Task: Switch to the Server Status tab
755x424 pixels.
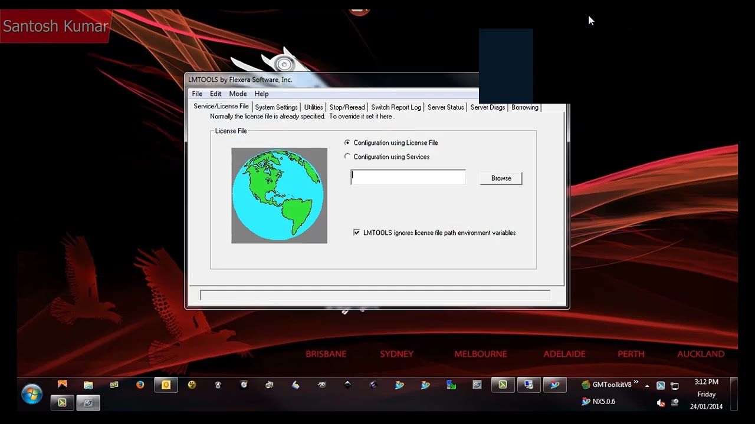Action: pos(445,107)
